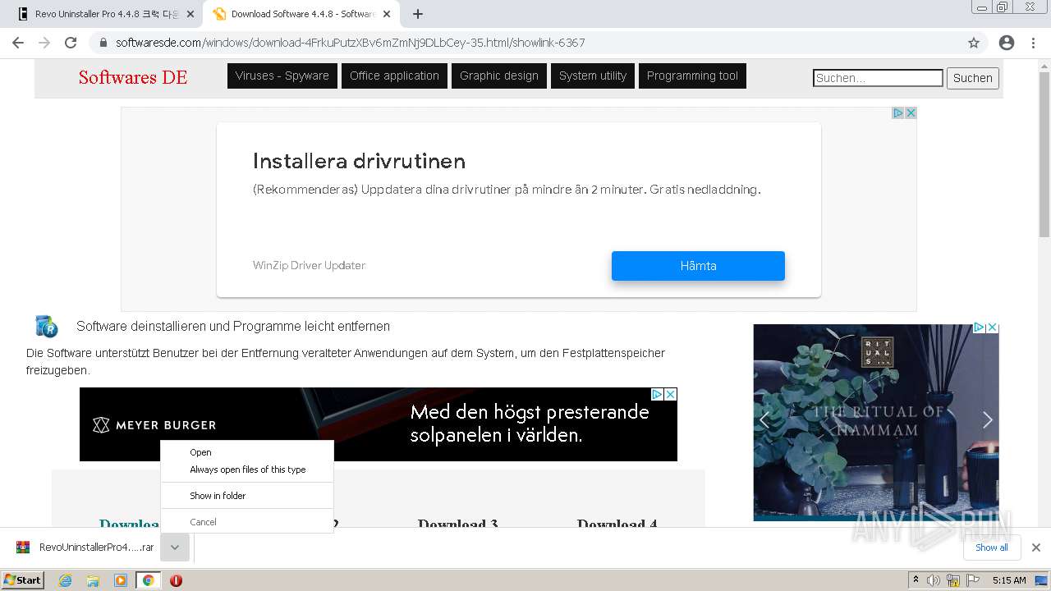Click the Download 3 link

[x=457, y=523]
